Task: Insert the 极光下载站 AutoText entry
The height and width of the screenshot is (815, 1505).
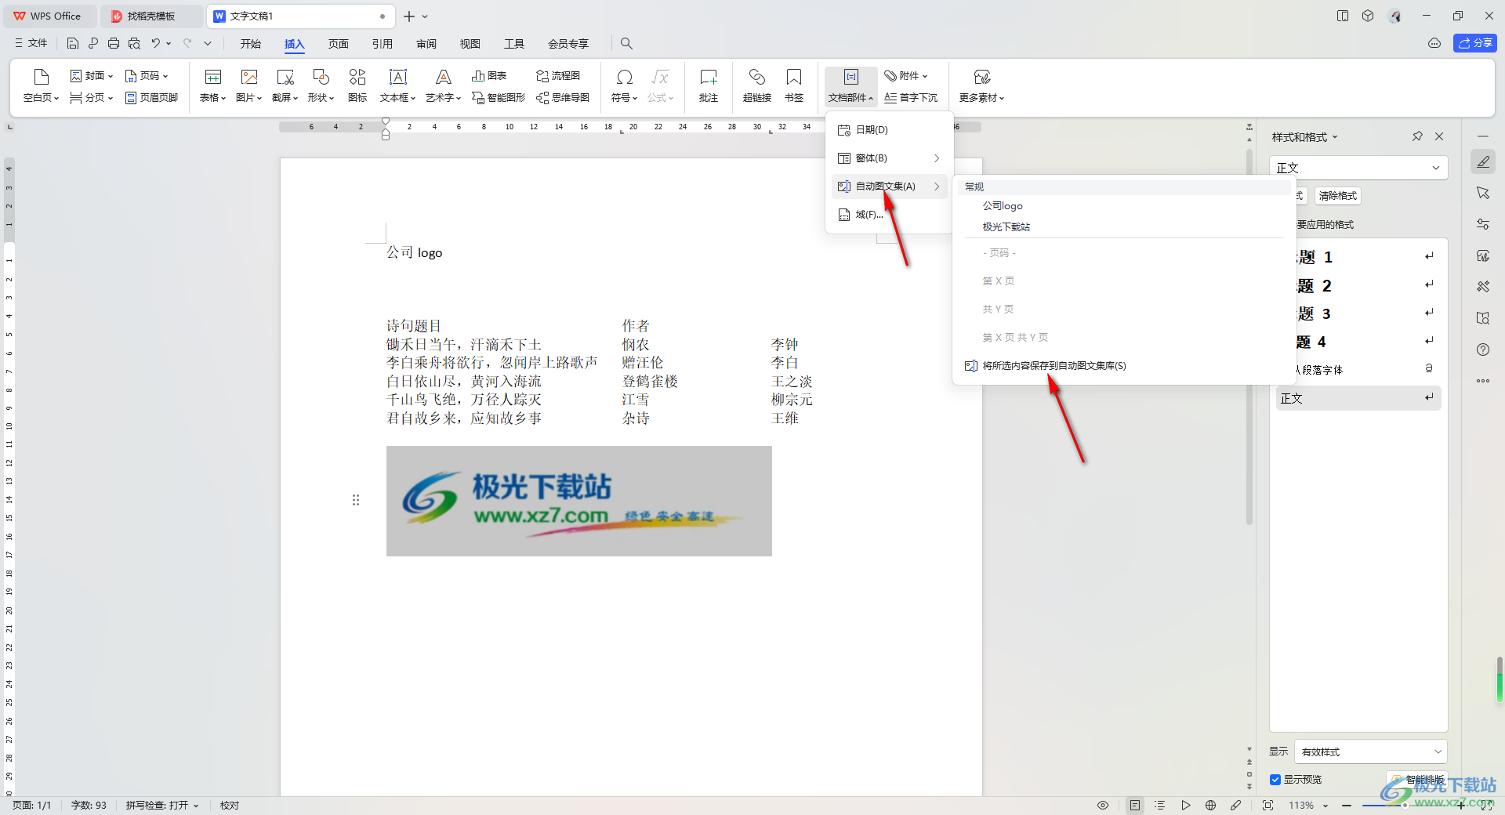Action: coord(1006,227)
